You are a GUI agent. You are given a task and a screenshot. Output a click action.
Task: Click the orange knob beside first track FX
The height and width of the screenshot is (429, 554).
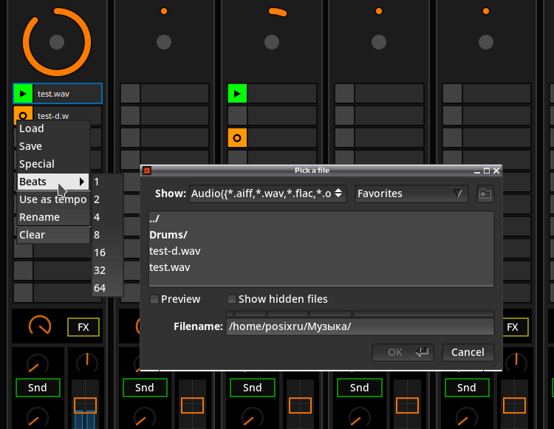point(40,326)
